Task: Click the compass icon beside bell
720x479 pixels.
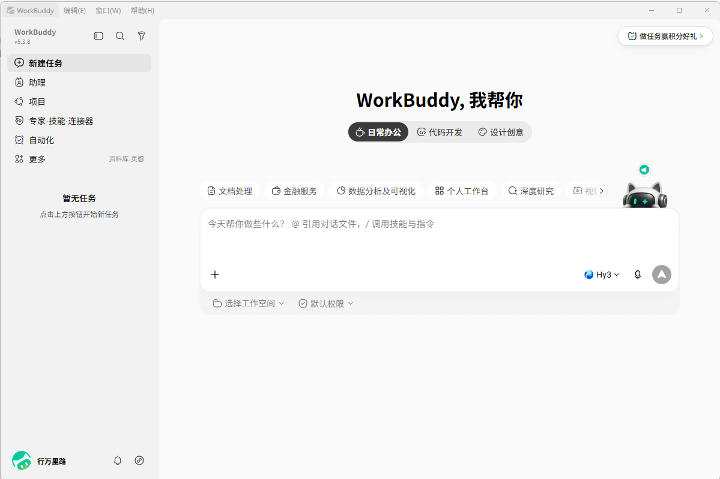Action: click(139, 460)
